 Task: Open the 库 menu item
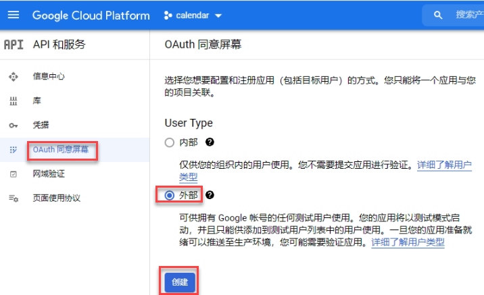pyautogui.click(x=37, y=101)
